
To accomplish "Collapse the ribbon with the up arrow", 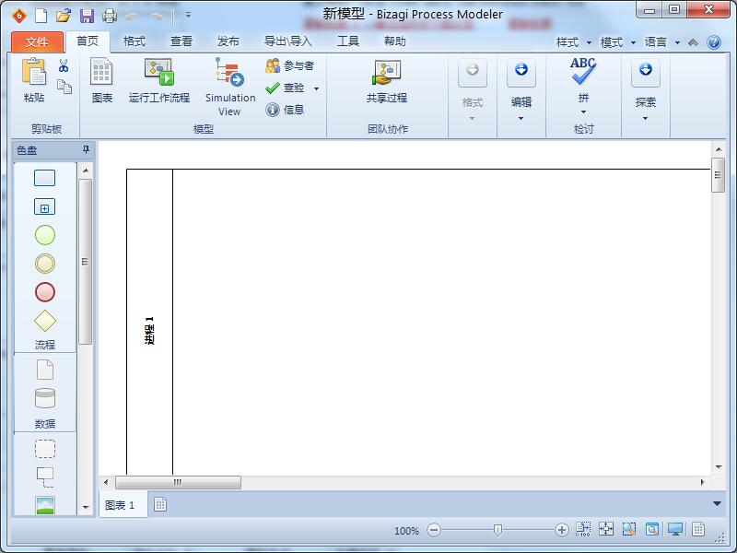I will pyautogui.click(x=693, y=42).
